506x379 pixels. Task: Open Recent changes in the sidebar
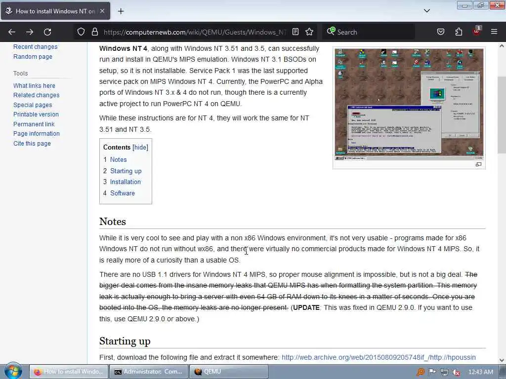pos(35,47)
